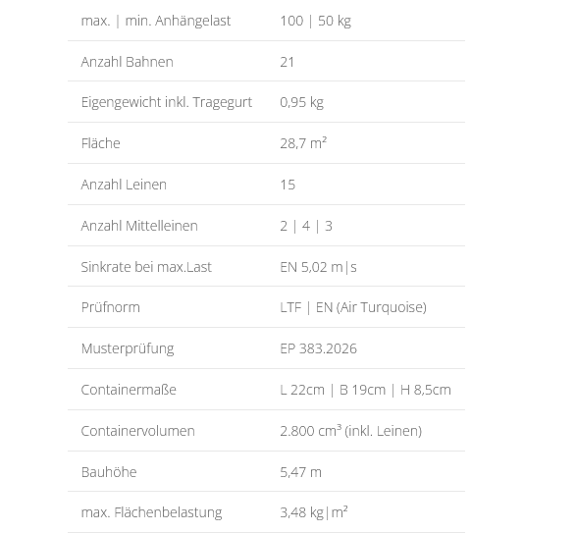Viewport: 576px width, 533px height.
Task: Click the 'Fläche' row label
Action: click(x=101, y=143)
